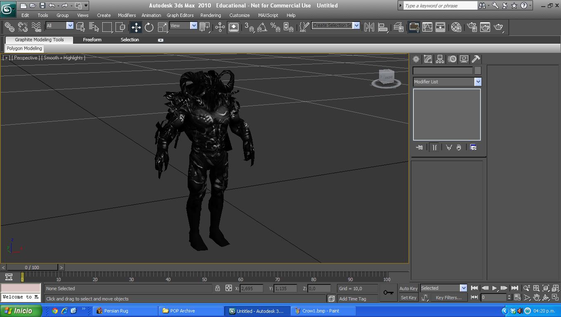Image resolution: width=561 pixels, height=317 pixels.
Task: Open the selection filter 'All' dropdown
Action: tap(70, 26)
